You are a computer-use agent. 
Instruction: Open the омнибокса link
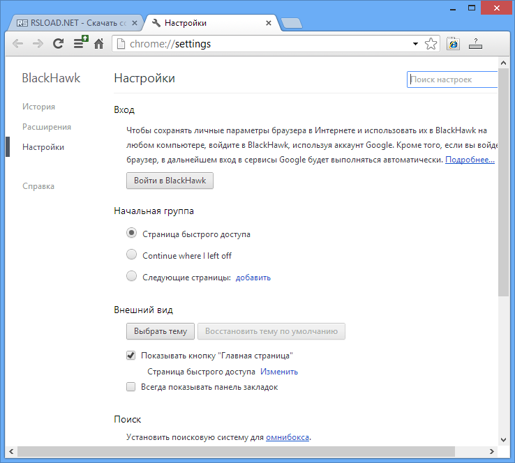click(288, 437)
